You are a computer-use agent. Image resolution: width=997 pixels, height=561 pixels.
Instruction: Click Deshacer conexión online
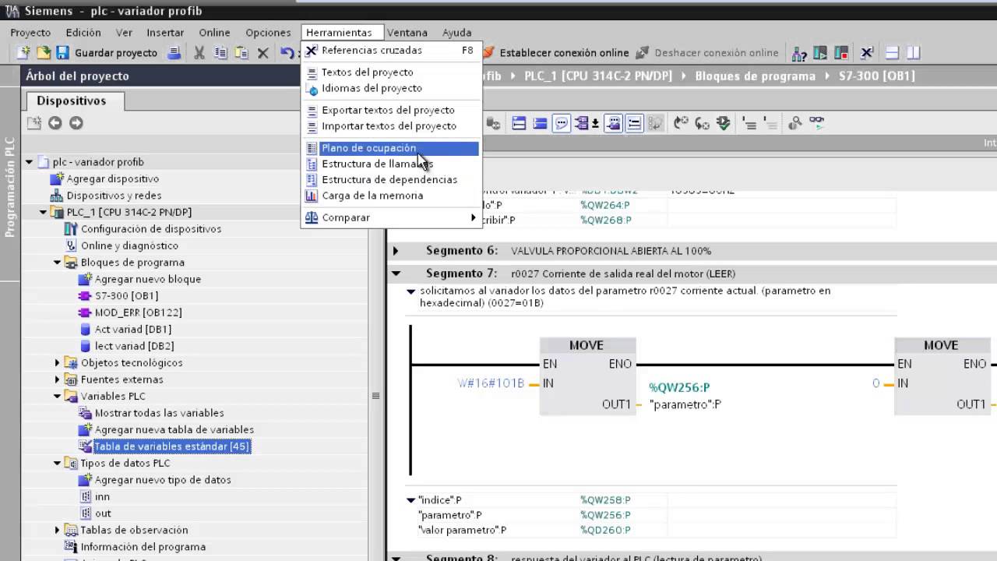tap(707, 53)
